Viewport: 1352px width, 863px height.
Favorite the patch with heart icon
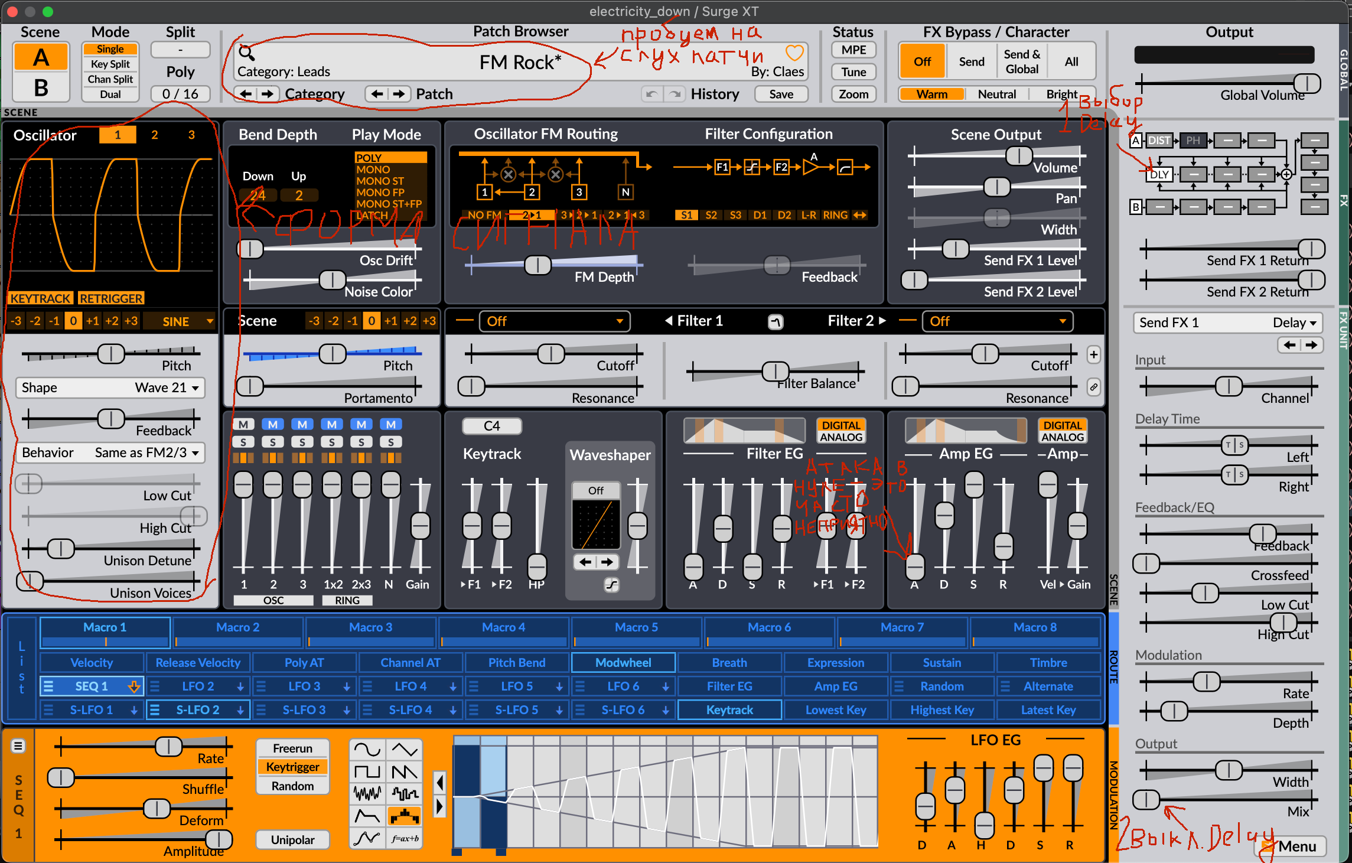pyautogui.click(x=794, y=53)
